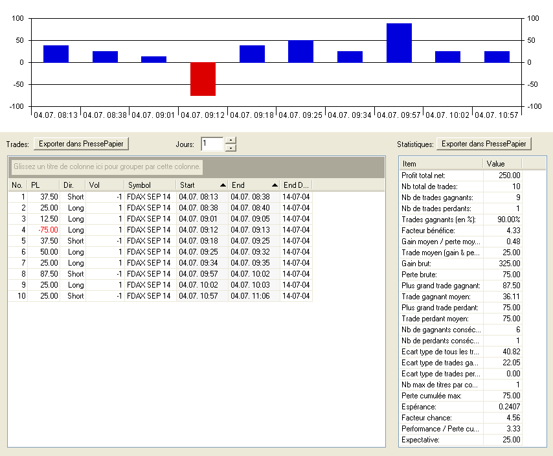Select the red losing trade bar in chart
The image size is (553, 456).
point(203,79)
